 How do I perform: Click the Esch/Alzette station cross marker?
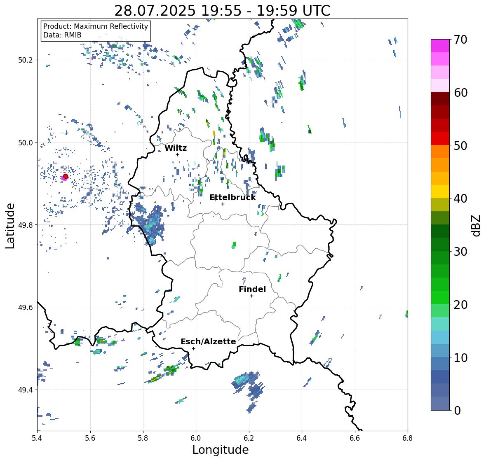point(193,348)
